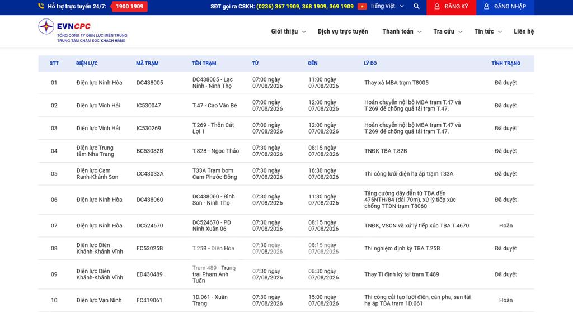Expand the Tra cứu menu
Screen dimensions: 573x313
[448, 31]
